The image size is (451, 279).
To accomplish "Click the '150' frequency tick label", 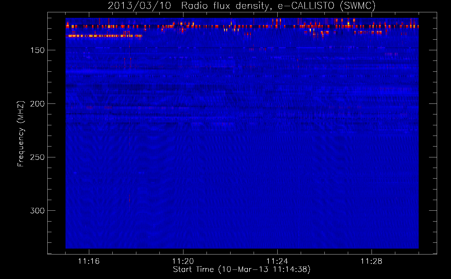I will point(37,50).
